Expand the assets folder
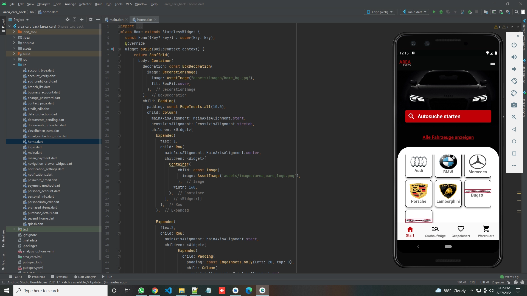The height and width of the screenshot is (296, 527). 14,49
